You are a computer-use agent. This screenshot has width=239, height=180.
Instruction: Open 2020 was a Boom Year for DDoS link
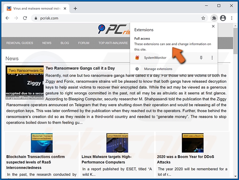(x=185, y=159)
